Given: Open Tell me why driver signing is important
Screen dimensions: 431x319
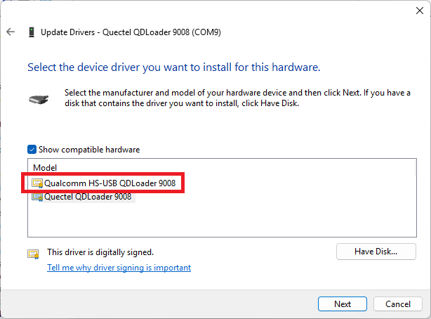Looking at the screenshot, I should [x=119, y=268].
